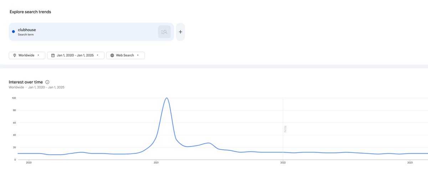Click the Explore search trends heading
Image resolution: width=428 pixels, height=174 pixels.
[30, 12]
